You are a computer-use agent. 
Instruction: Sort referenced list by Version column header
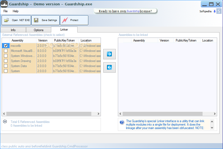click(x=44, y=40)
